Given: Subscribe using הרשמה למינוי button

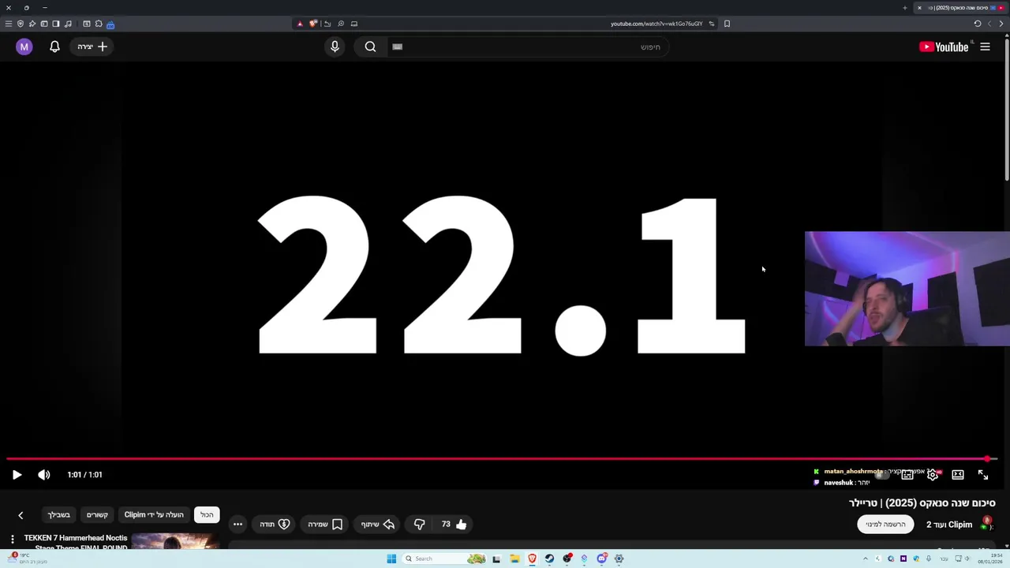Looking at the screenshot, I should pyautogui.click(x=885, y=524).
